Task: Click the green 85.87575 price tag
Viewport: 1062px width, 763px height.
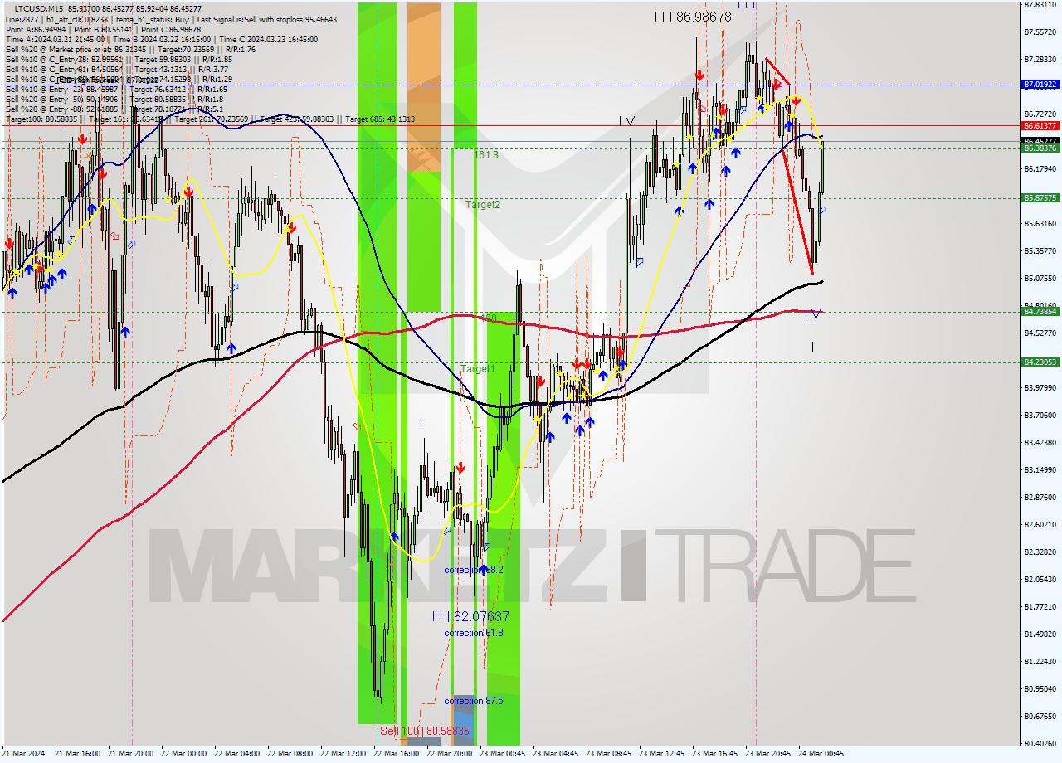Action: click(x=1040, y=198)
